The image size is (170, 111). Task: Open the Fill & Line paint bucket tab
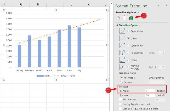pos(118,18)
